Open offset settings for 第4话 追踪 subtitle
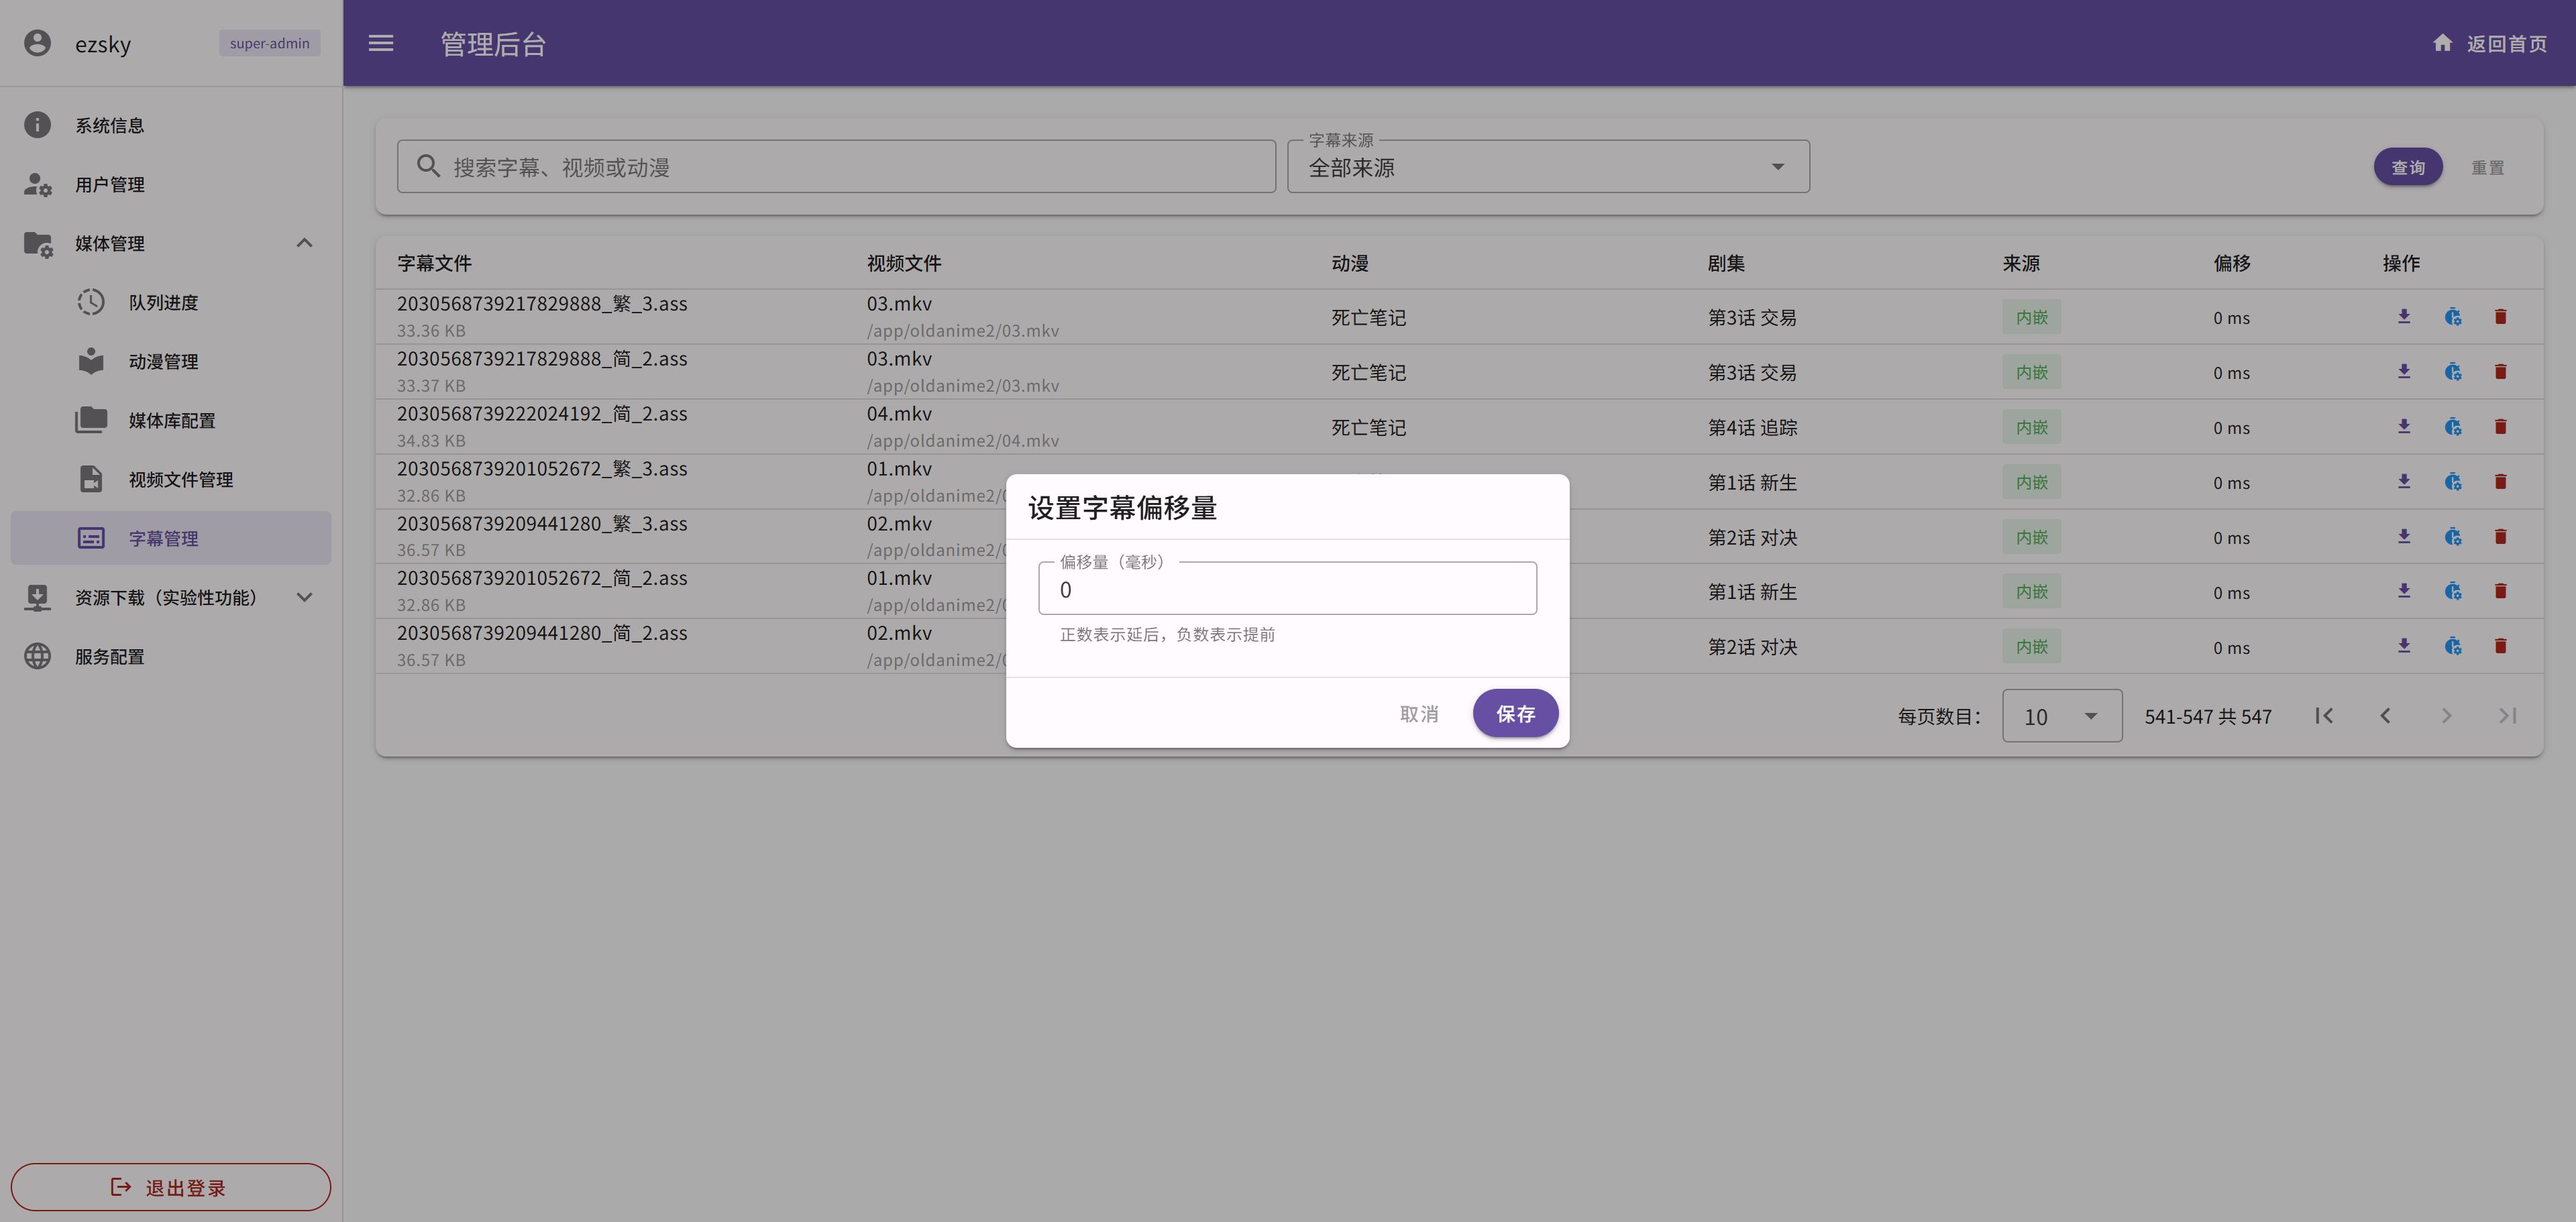The image size is (2576, 1222). (x=2452, y=427)
